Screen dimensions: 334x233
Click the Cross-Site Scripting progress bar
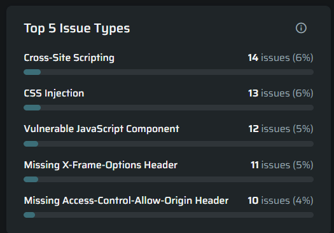pos(169,72)
